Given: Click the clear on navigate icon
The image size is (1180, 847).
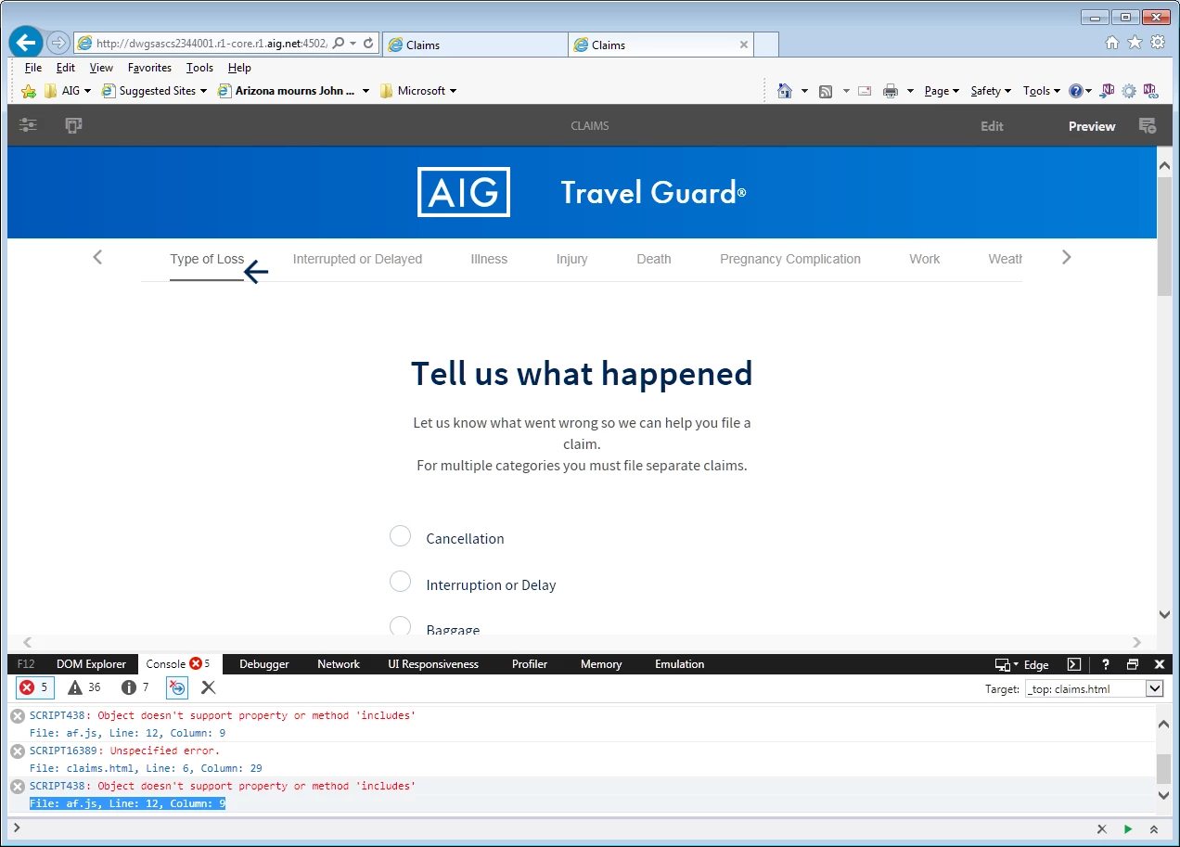Looking at the screenshot, I should pyautogui.click(x=176, y=687).
